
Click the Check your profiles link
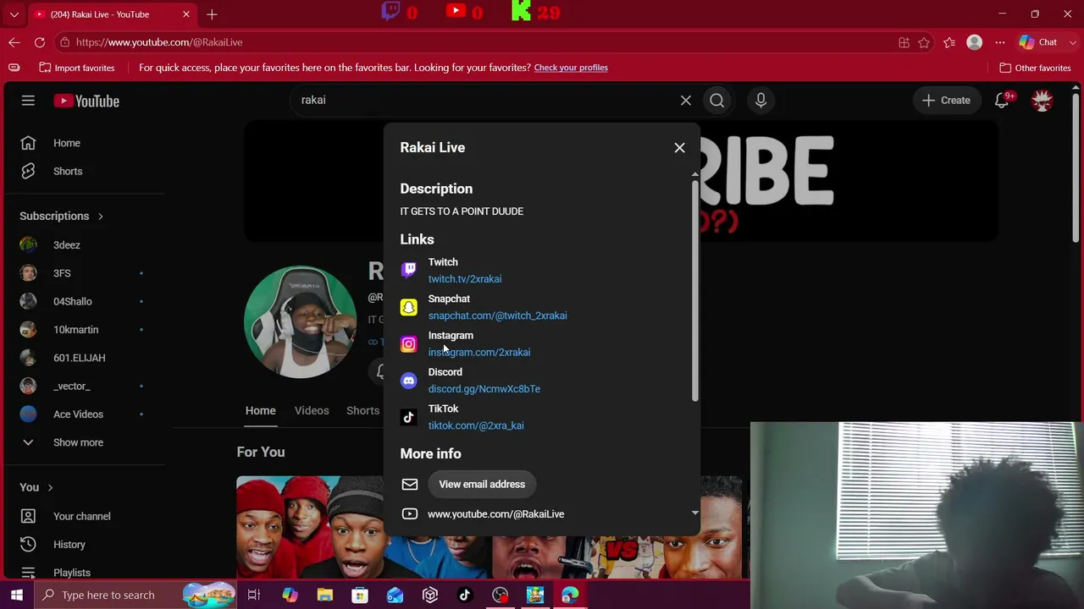tap(571, 68)
